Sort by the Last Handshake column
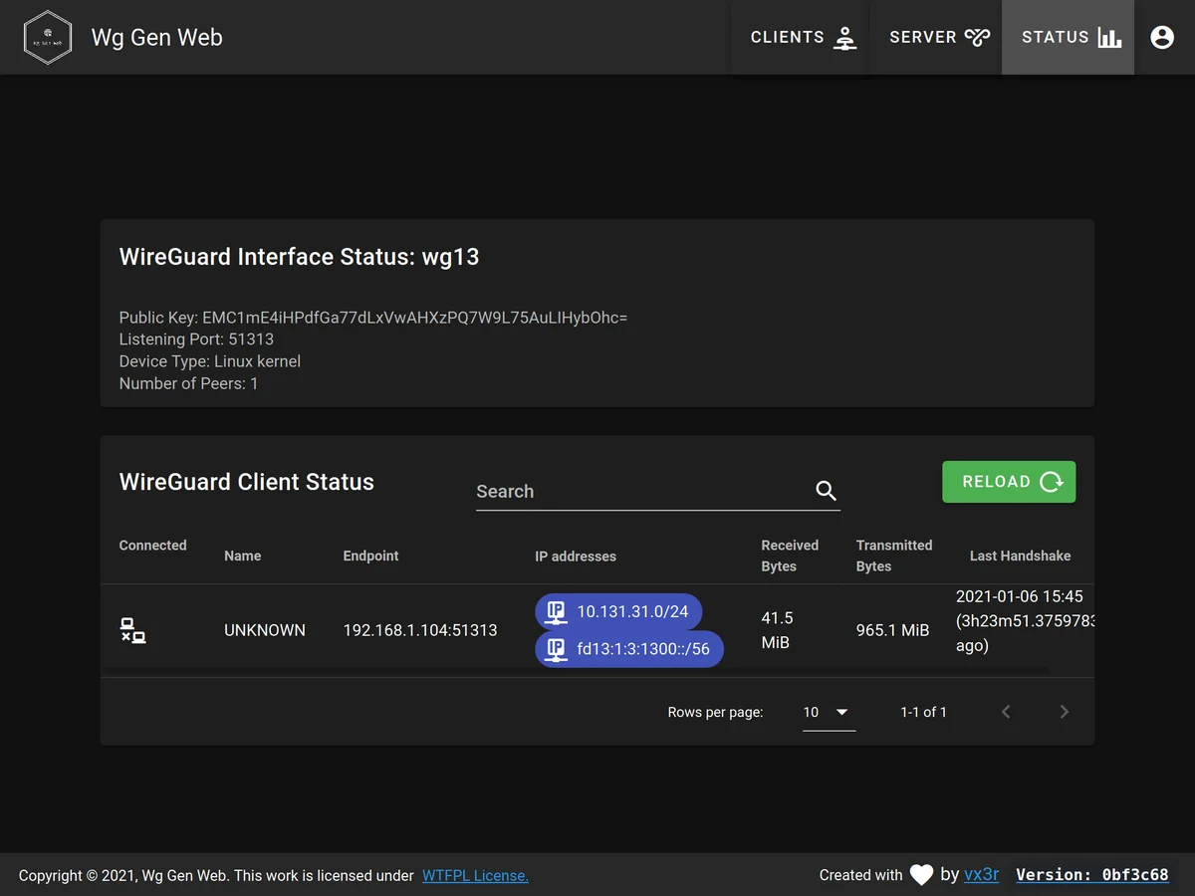 click(1020, 556)
